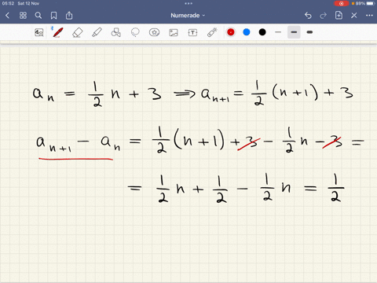Expand the Numerade document title menu
The height and width of the screenshot is (283, 377).
[188, 16]
